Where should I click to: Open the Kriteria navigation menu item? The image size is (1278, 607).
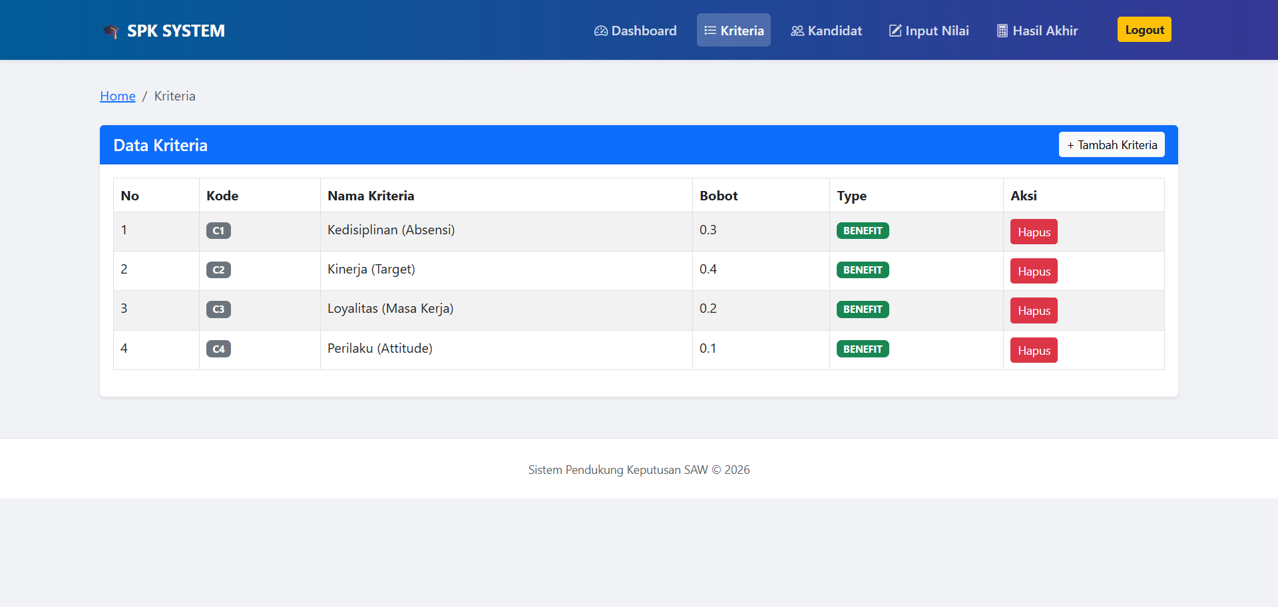[x=734, y=30]
